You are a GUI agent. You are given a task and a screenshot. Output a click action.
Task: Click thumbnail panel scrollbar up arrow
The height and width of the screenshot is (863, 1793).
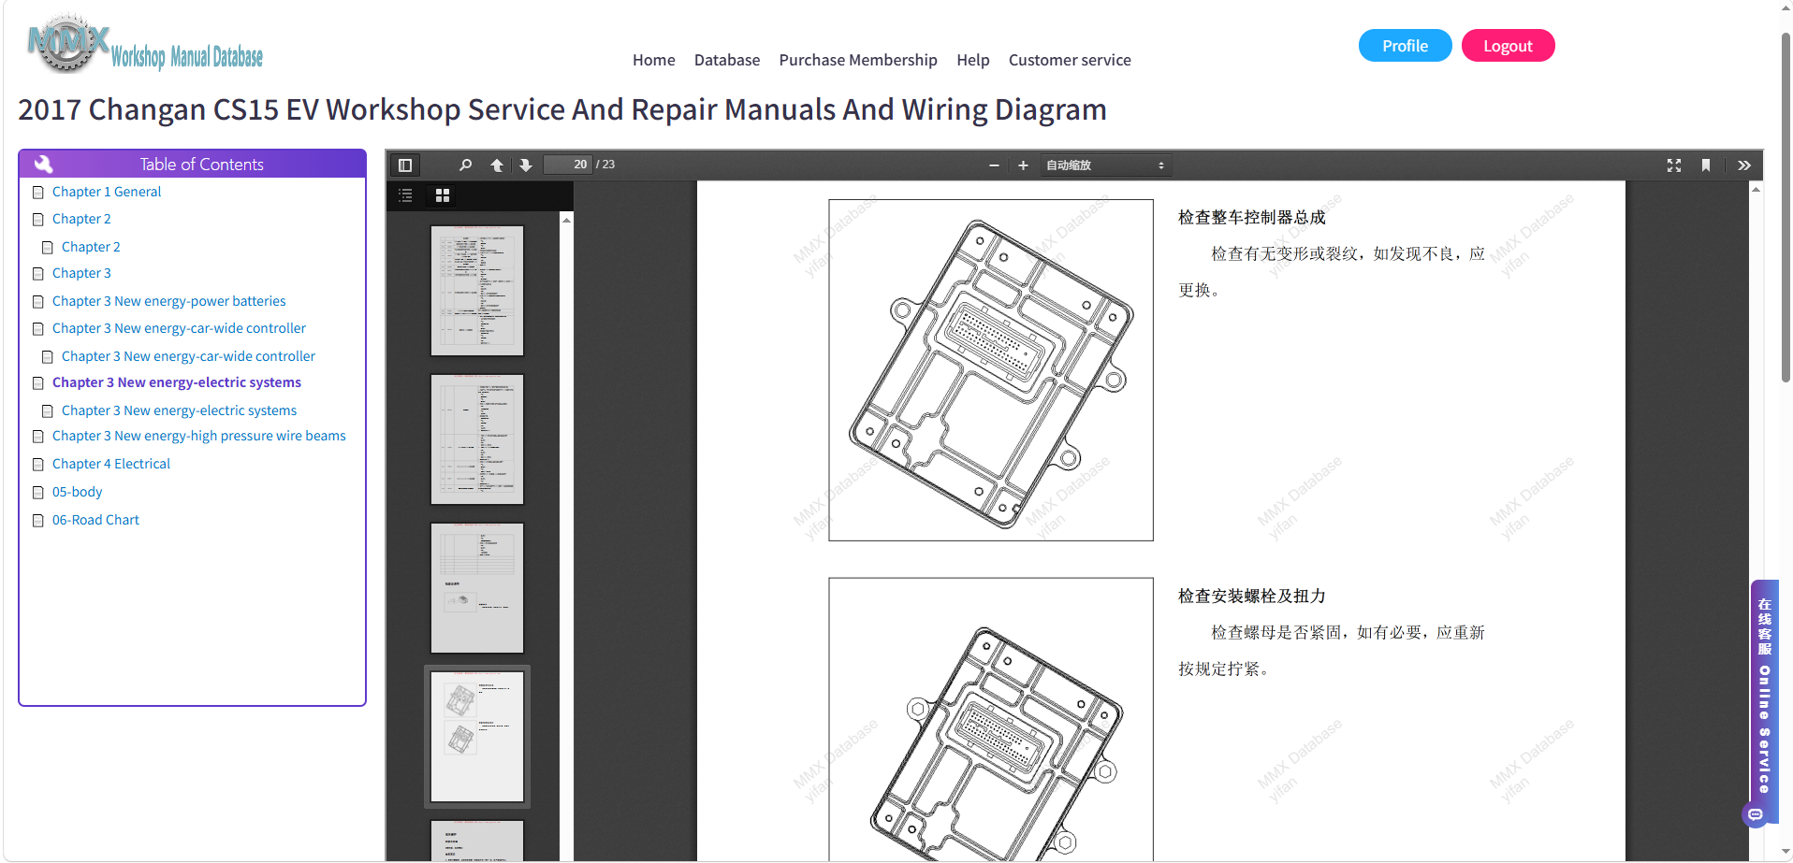566,219
